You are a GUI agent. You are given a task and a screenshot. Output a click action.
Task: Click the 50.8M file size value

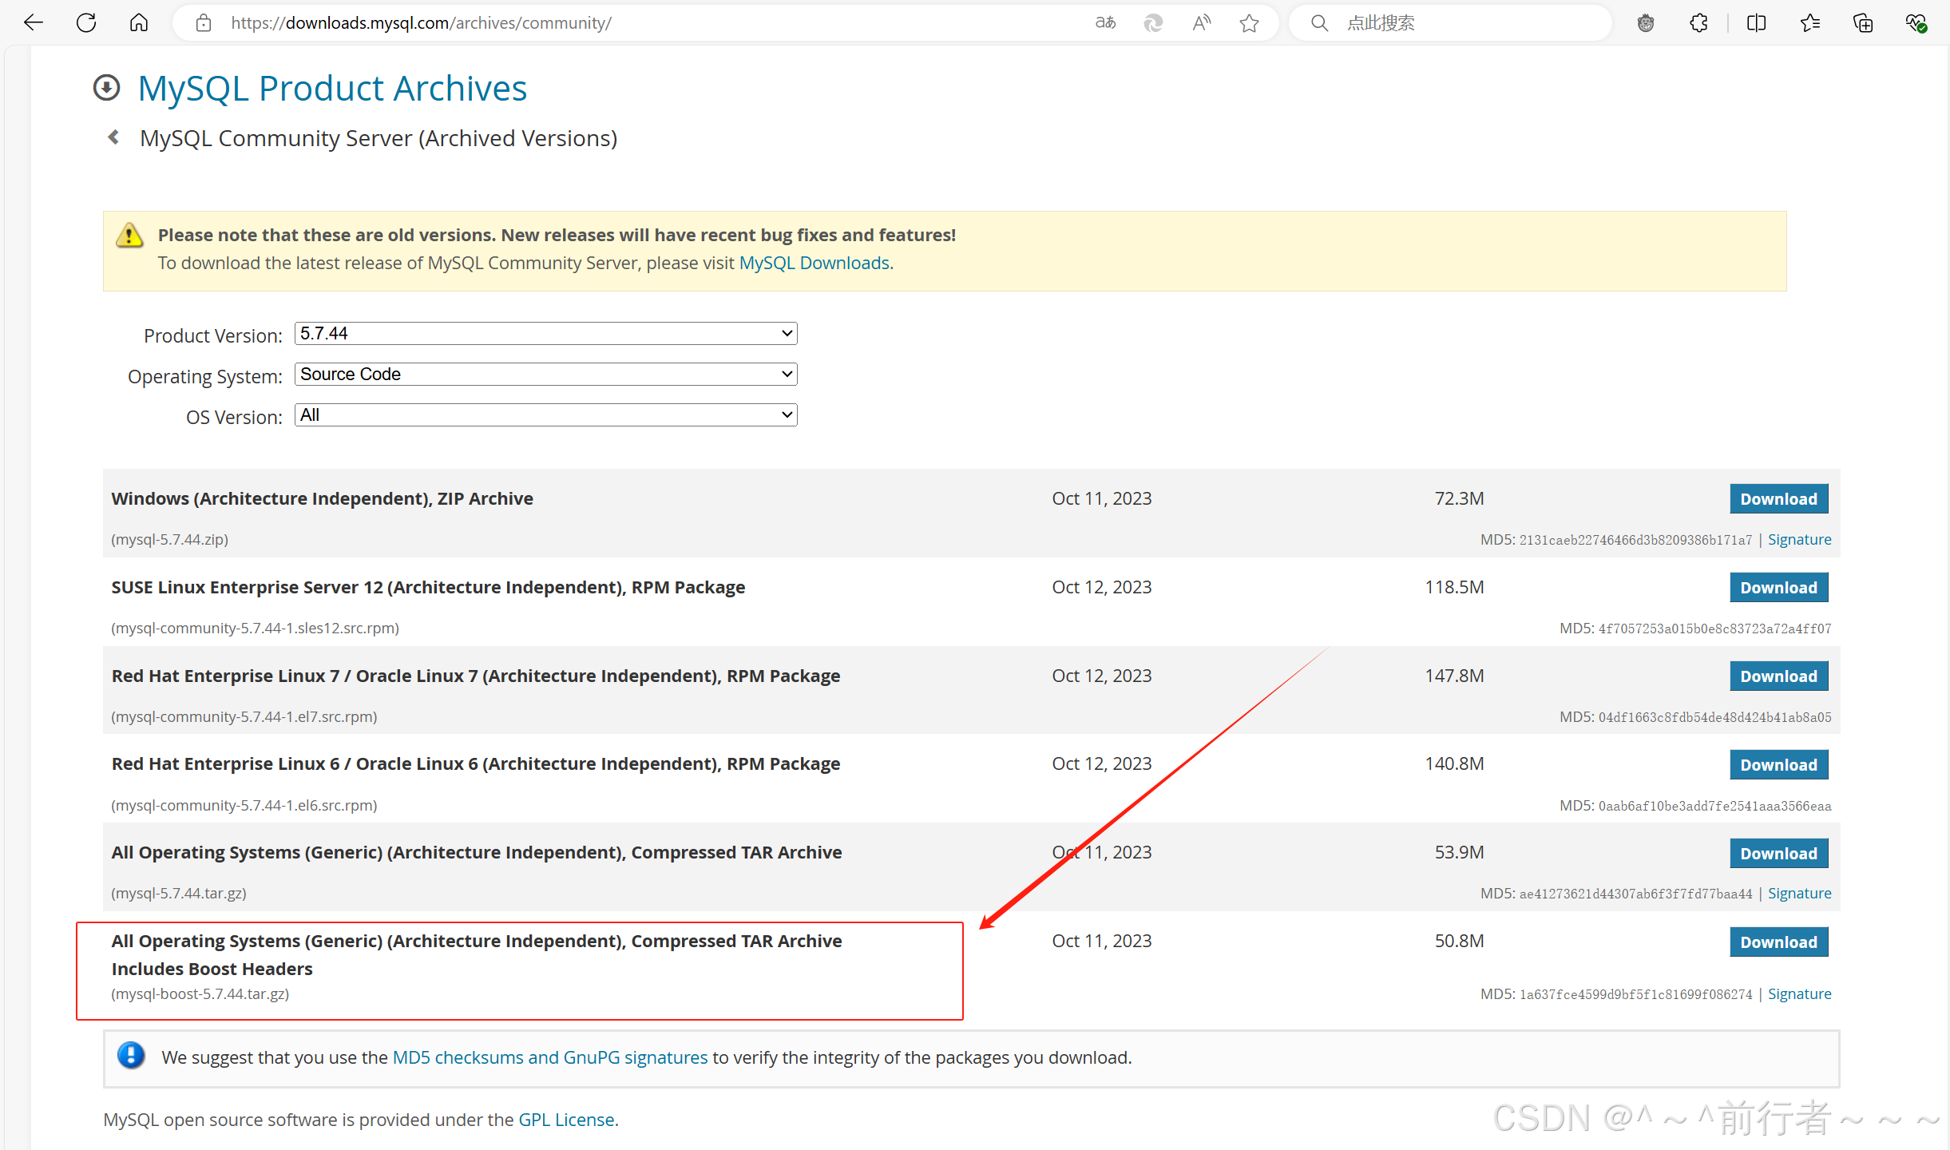[x=1459, y=941]
